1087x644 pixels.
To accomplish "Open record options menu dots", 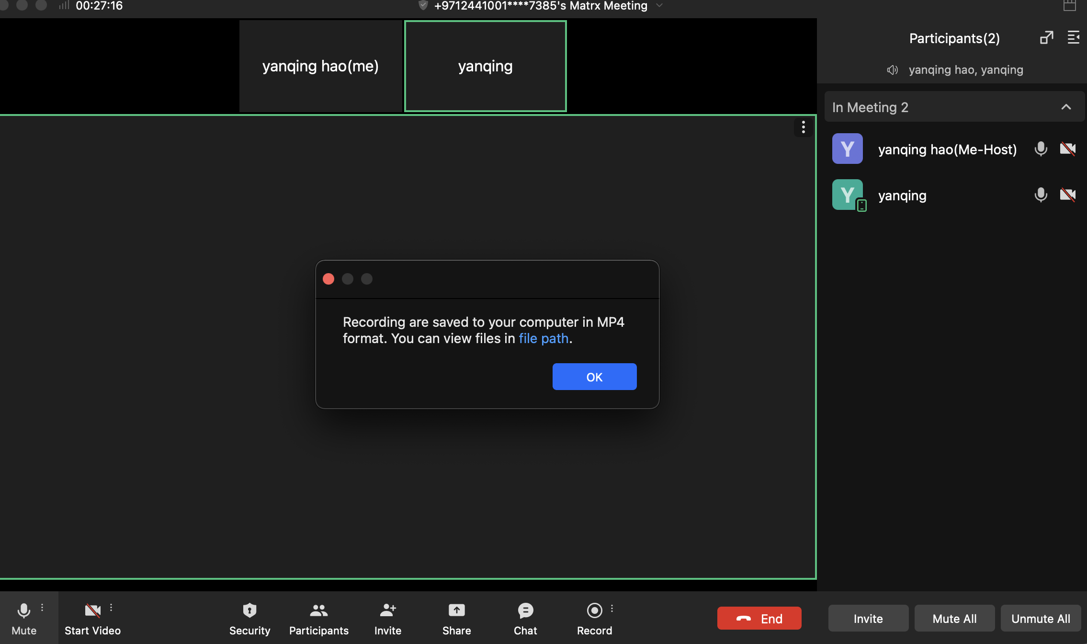I will (x=612, y=609).
